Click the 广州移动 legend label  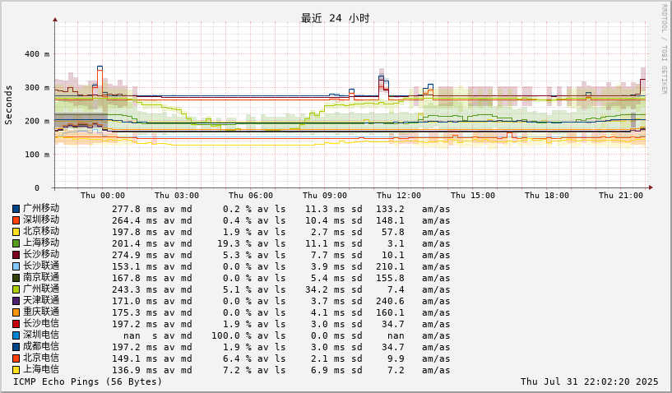pyautogui.click(x=41, y=208)
